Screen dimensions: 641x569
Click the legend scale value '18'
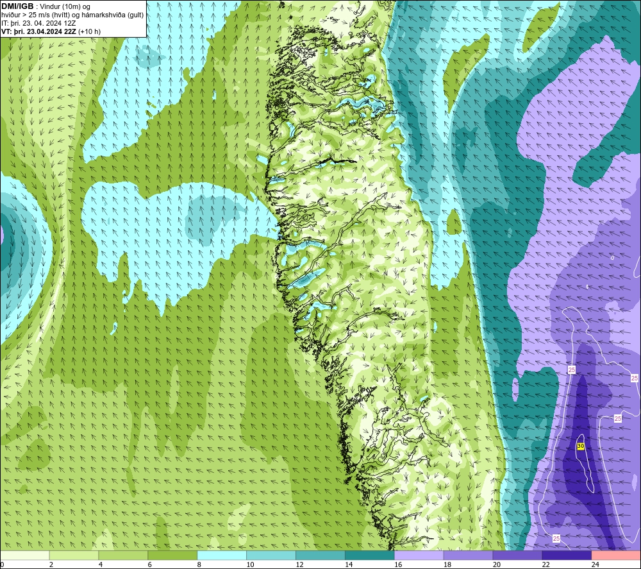tap(447, 565)
